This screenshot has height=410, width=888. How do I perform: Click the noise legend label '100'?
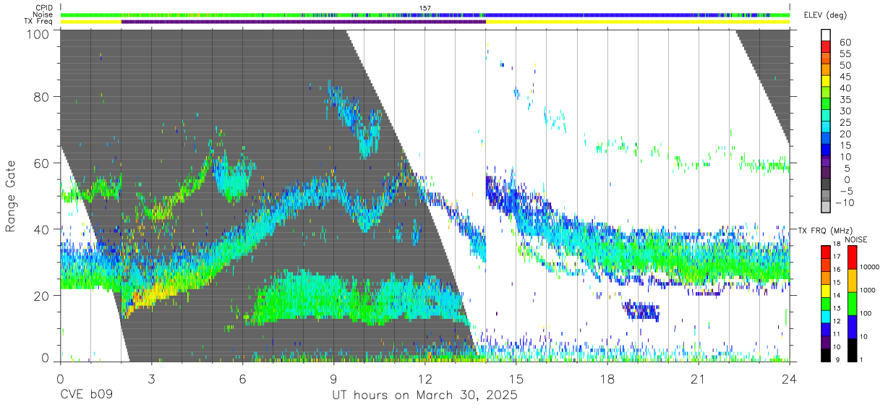[867, 313]
